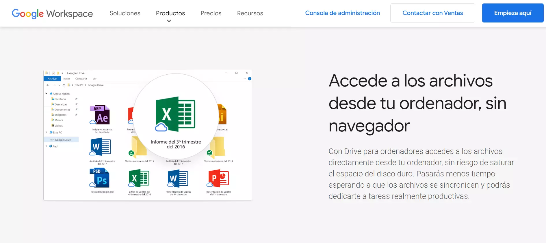
Task: Select the PowerPoint file in the bottom row
Action: coord(218,178)
